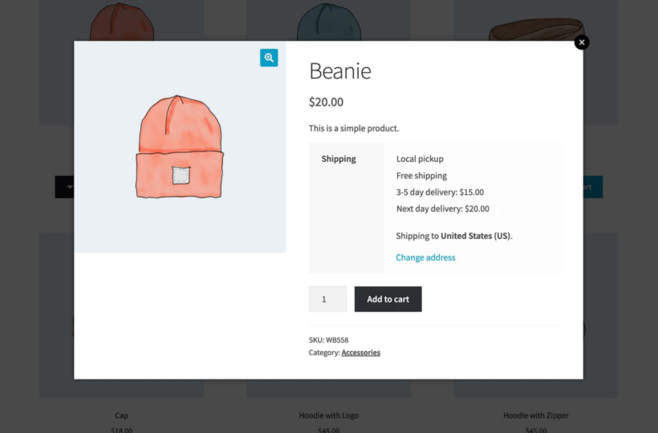Viewport: 658px width, 433px height.
Task: Choose 3-5 day delivery for $15.00
Action: click(440, 192)
